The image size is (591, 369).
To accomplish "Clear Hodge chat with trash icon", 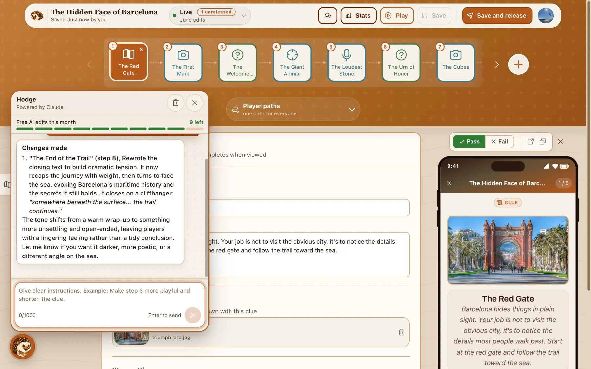I will pyautogui.click(x=176, y=103).
